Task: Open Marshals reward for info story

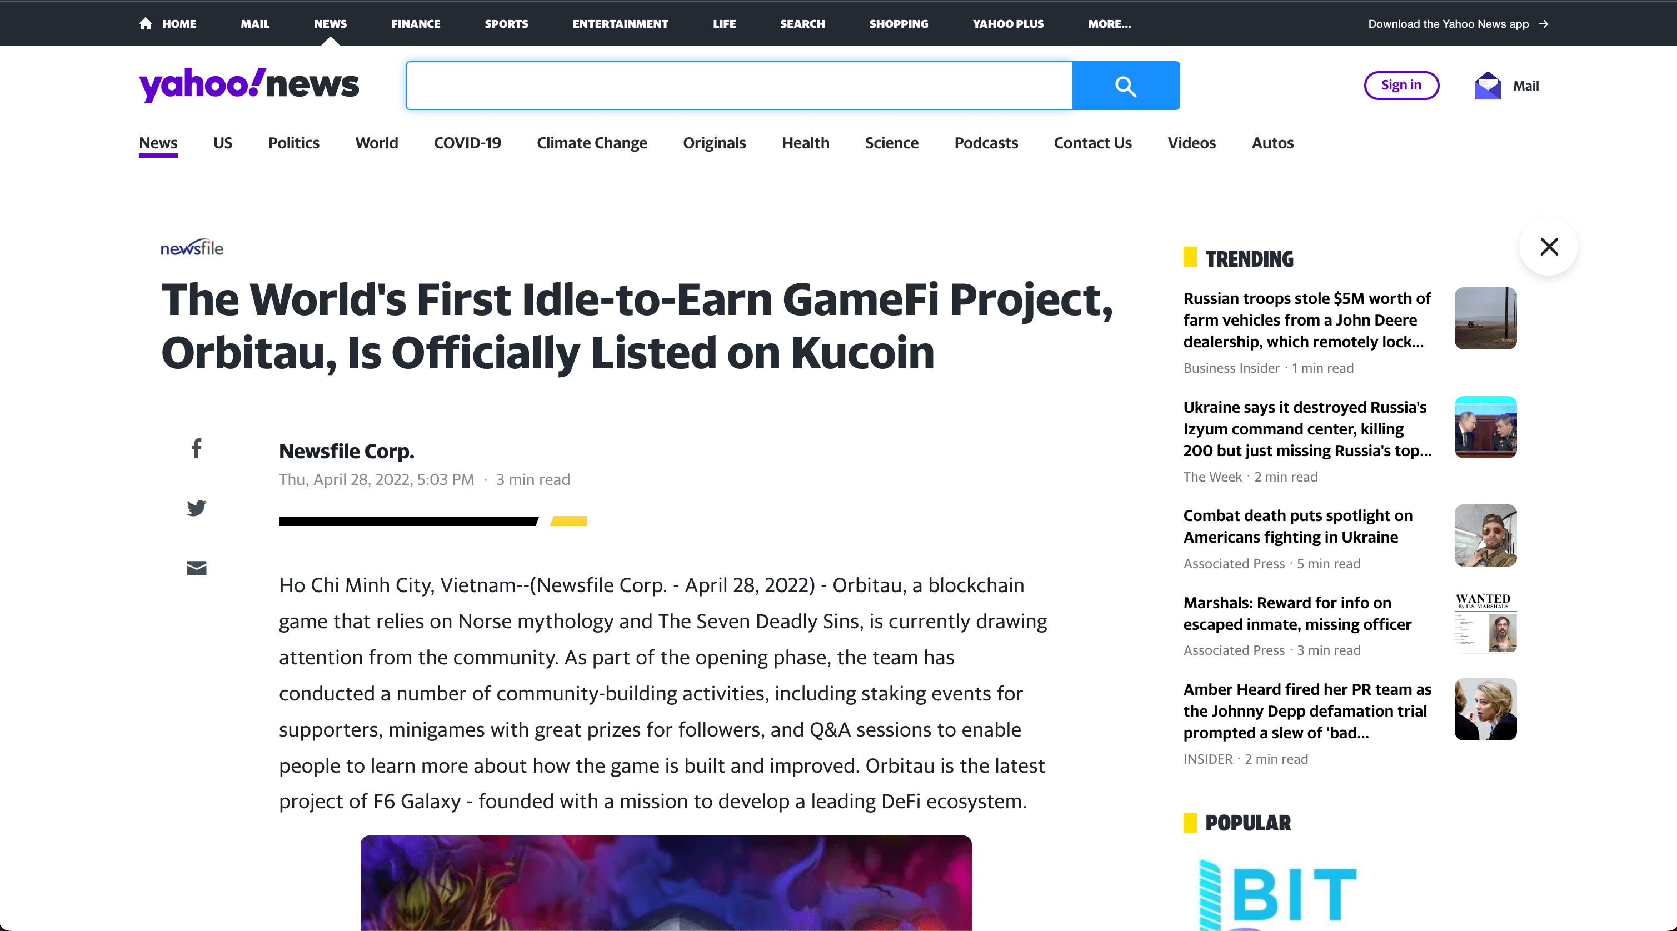Action: click(1297, 613)
